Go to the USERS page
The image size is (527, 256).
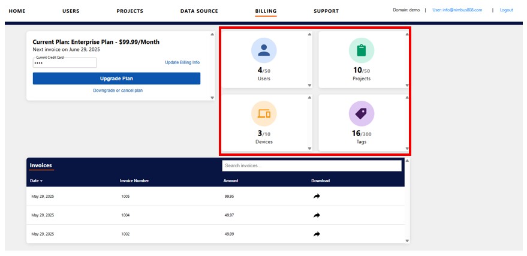tap(71, 11)
